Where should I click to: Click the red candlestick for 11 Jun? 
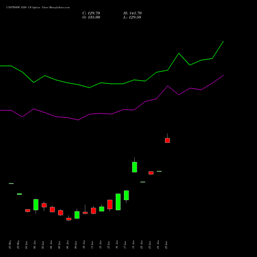point(94,211)
